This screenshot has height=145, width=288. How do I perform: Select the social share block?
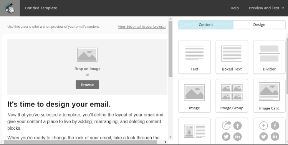pyautogui.click(x=232, y=131)
